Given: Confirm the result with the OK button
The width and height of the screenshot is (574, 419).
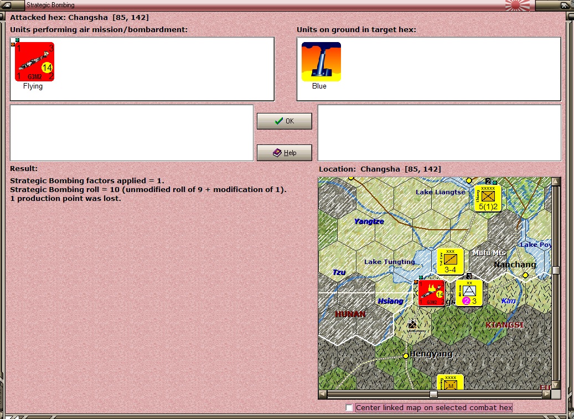Looking at the screenshot, I should point(285,121).
